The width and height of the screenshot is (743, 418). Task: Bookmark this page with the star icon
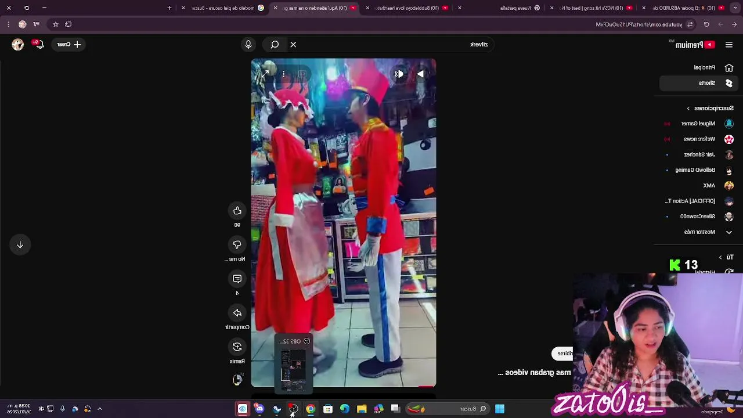click(56, 24)
